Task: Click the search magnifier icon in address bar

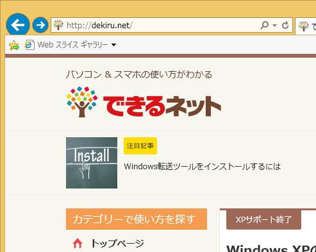Action: (265, 25)
